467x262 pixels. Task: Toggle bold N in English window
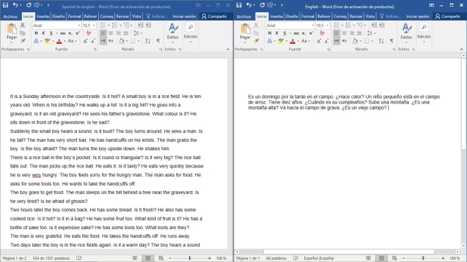click(270, 33)
